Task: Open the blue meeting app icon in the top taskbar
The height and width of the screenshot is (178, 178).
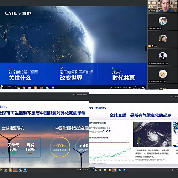Action: (53, 88)
